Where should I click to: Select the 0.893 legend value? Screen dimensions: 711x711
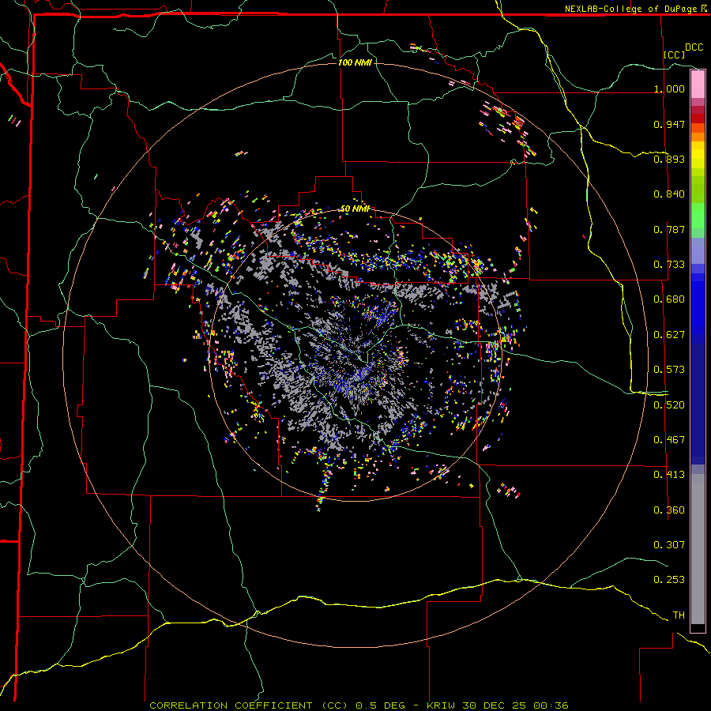click(669, 159)
